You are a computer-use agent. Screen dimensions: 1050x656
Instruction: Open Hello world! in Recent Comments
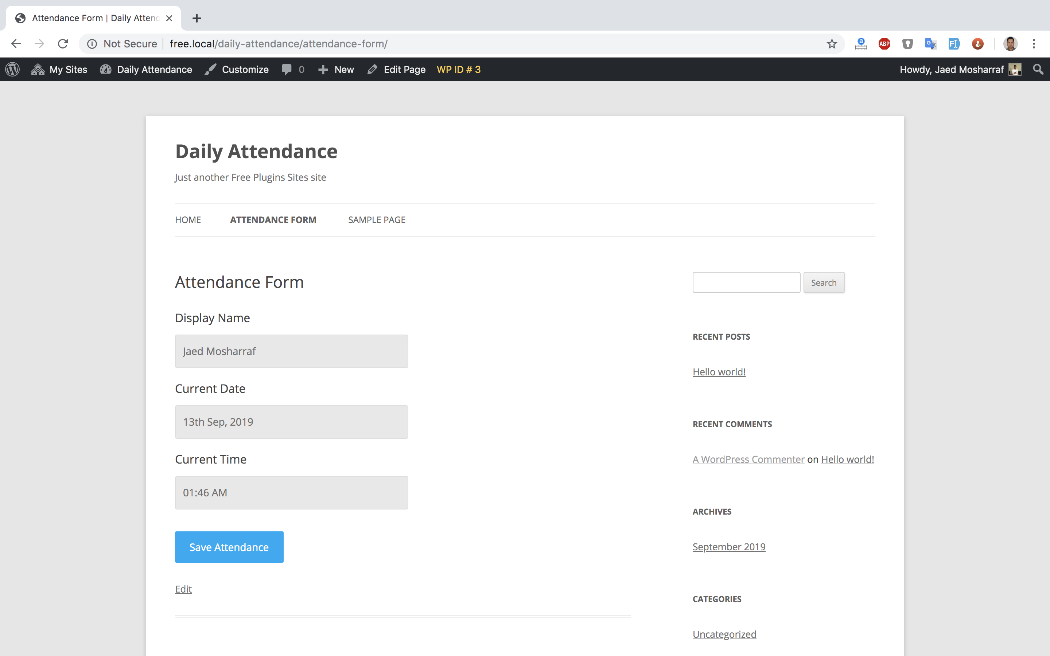coord(847,460)
